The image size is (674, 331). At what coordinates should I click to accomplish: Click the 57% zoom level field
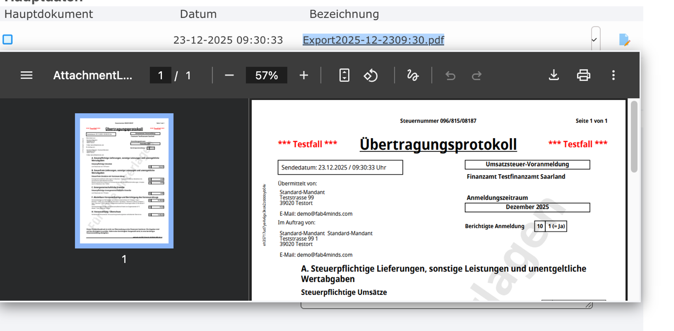[266, 75]
